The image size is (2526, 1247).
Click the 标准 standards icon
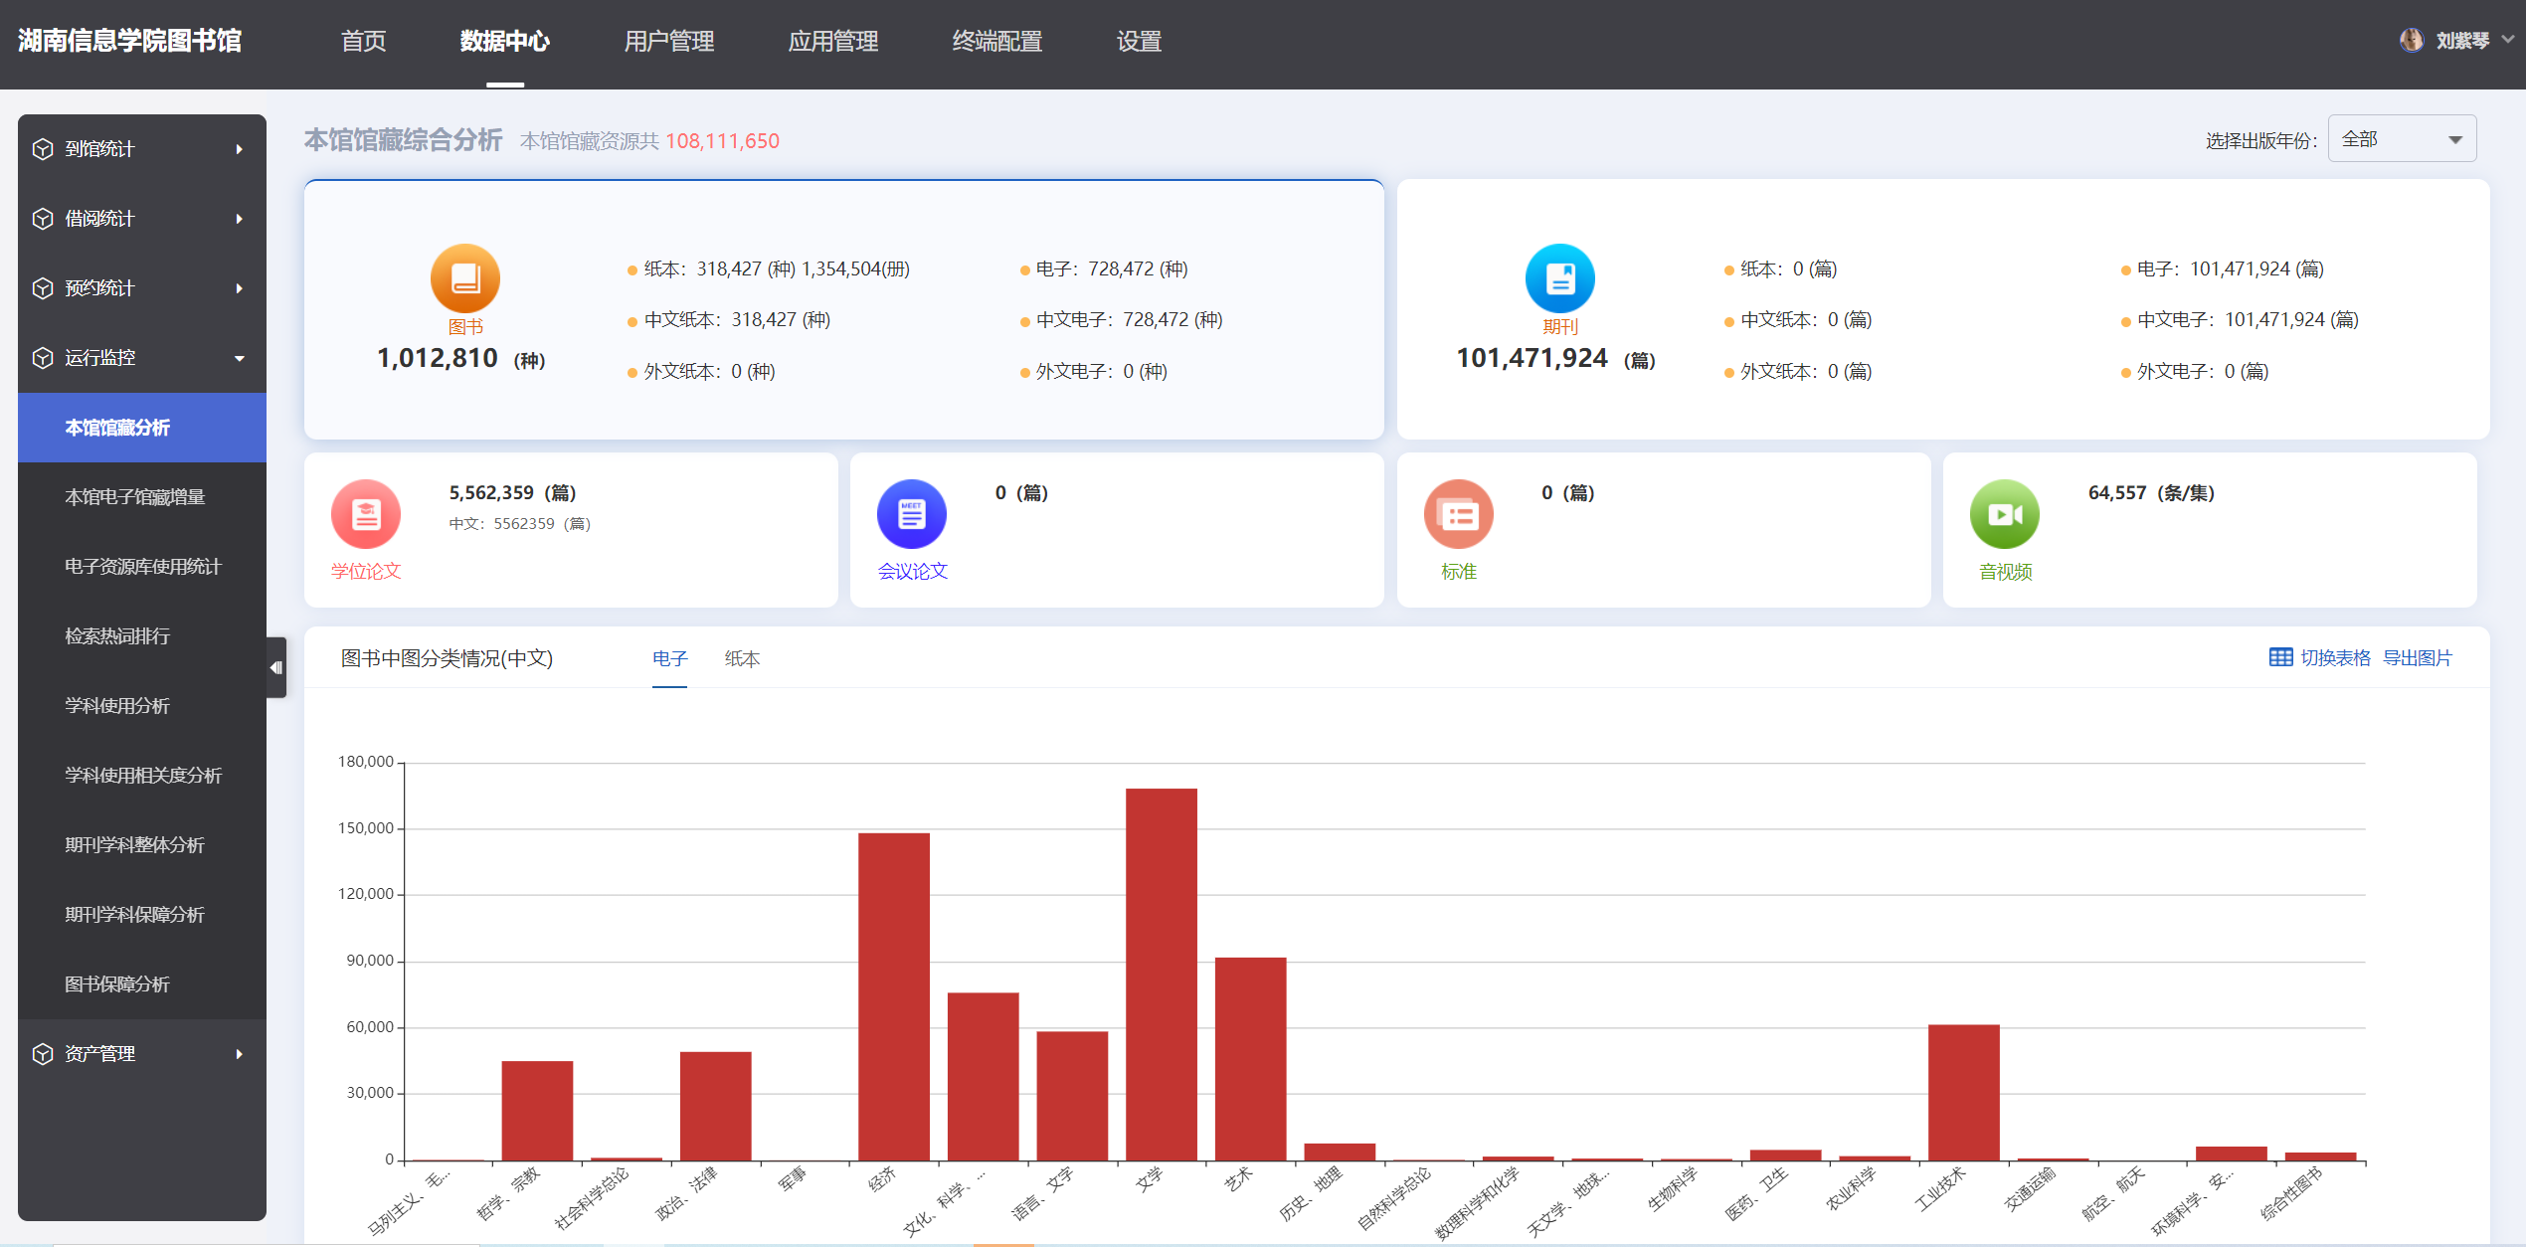[x=1458, y=514]
